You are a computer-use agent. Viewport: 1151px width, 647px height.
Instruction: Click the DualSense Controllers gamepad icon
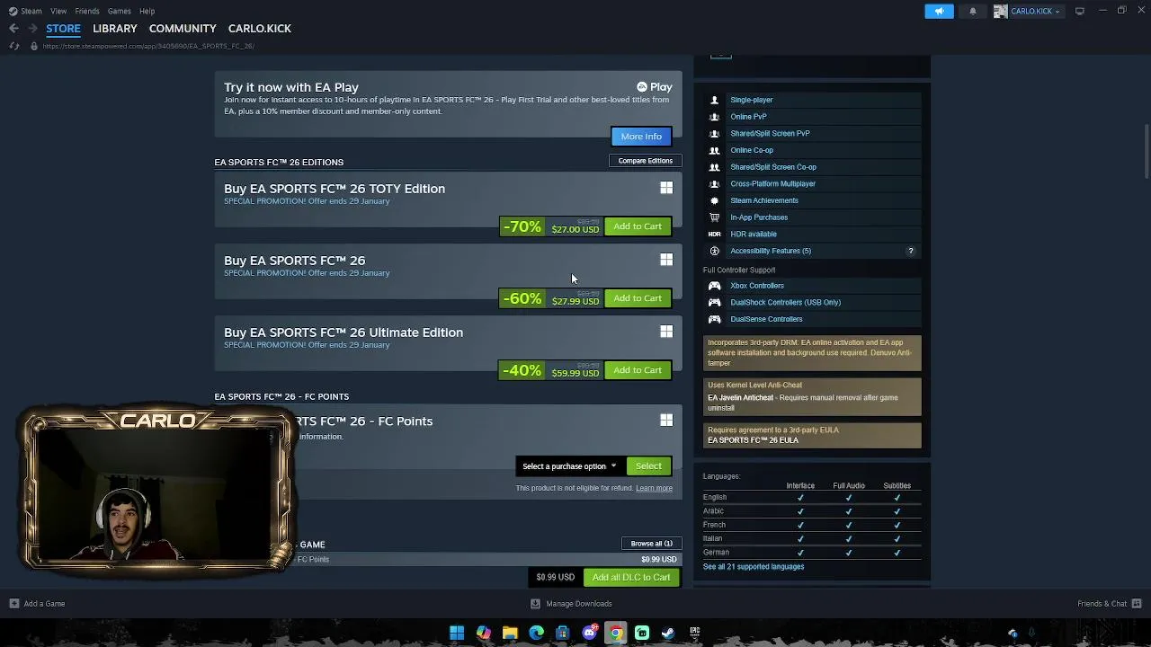coord(715,319)
